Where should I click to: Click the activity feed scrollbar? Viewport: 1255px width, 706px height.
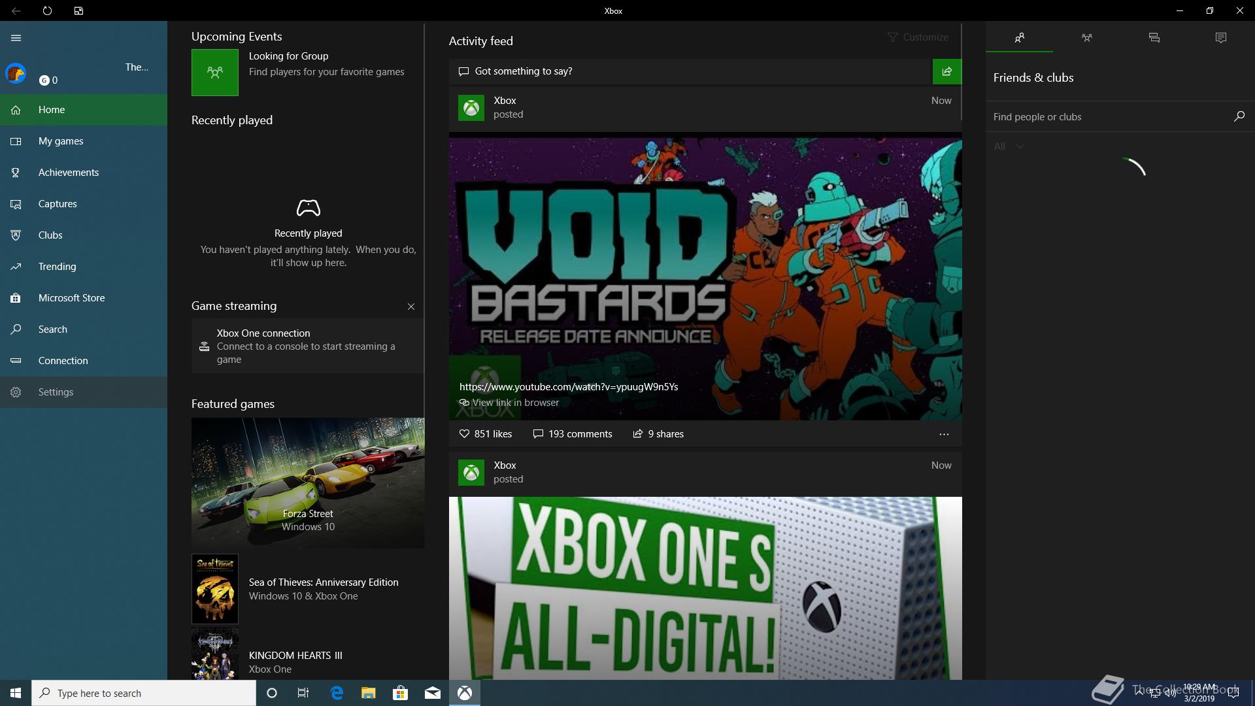pos(962,72)
